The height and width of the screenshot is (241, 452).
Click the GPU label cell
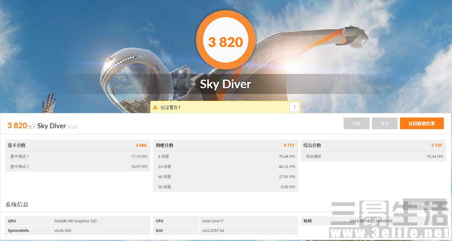point(28,221)
